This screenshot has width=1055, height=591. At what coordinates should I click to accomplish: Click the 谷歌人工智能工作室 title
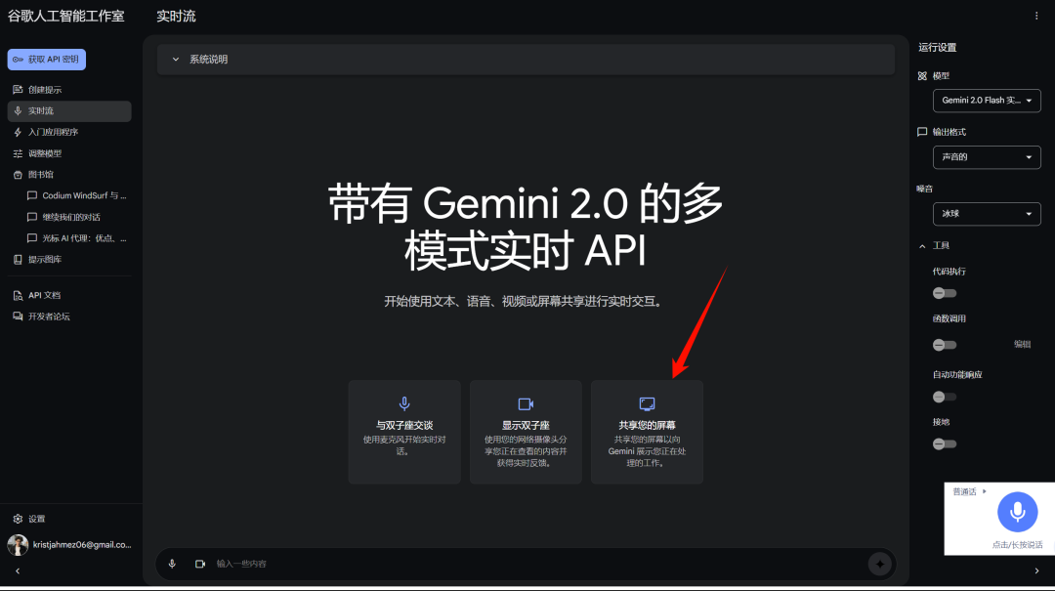click(x=66, y=17)
